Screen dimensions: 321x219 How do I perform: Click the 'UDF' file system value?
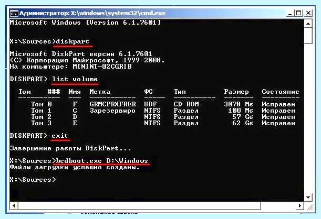pos(150,104)
